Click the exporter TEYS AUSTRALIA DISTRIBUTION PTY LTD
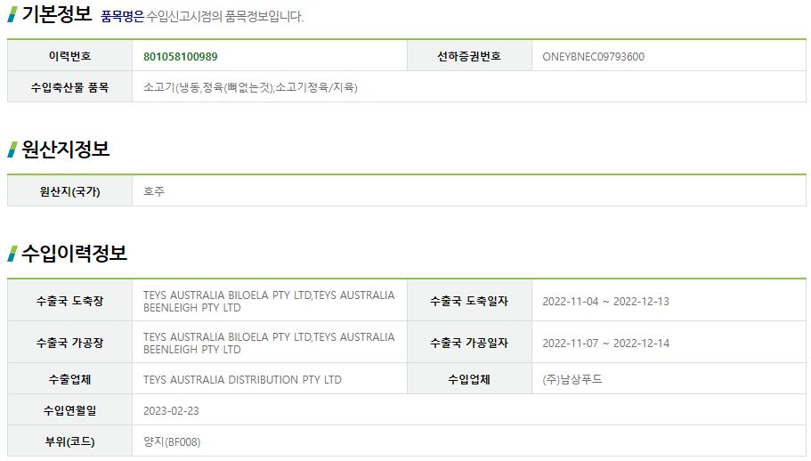 pyautogui.click(x=242, y=380)
